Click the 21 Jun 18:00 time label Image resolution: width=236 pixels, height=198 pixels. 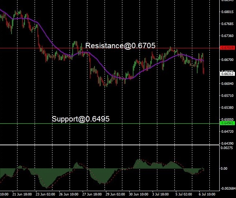click(22, 194)
